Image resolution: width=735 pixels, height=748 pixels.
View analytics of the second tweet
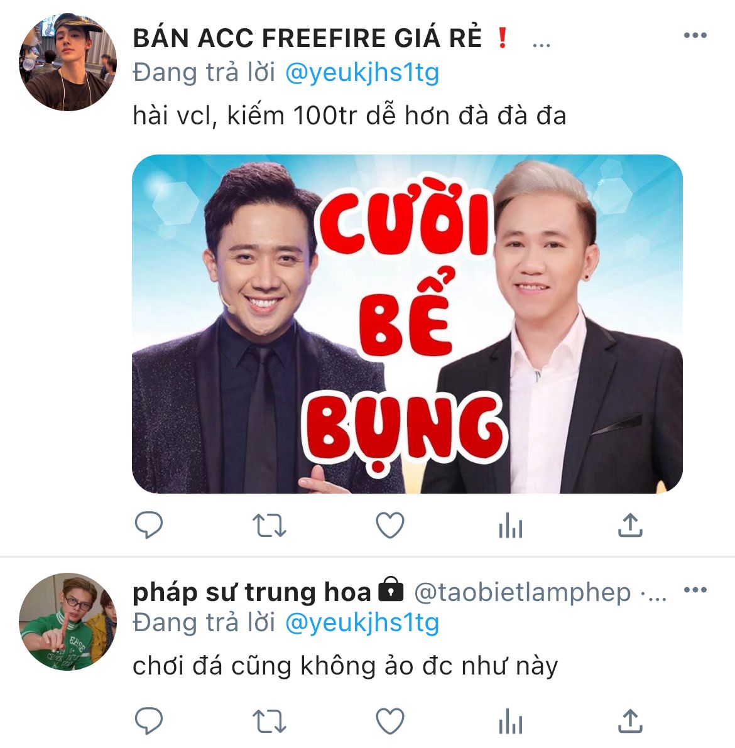(x=511, y=720)
